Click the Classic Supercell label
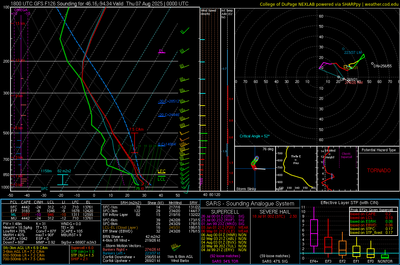 pos(346,155)
